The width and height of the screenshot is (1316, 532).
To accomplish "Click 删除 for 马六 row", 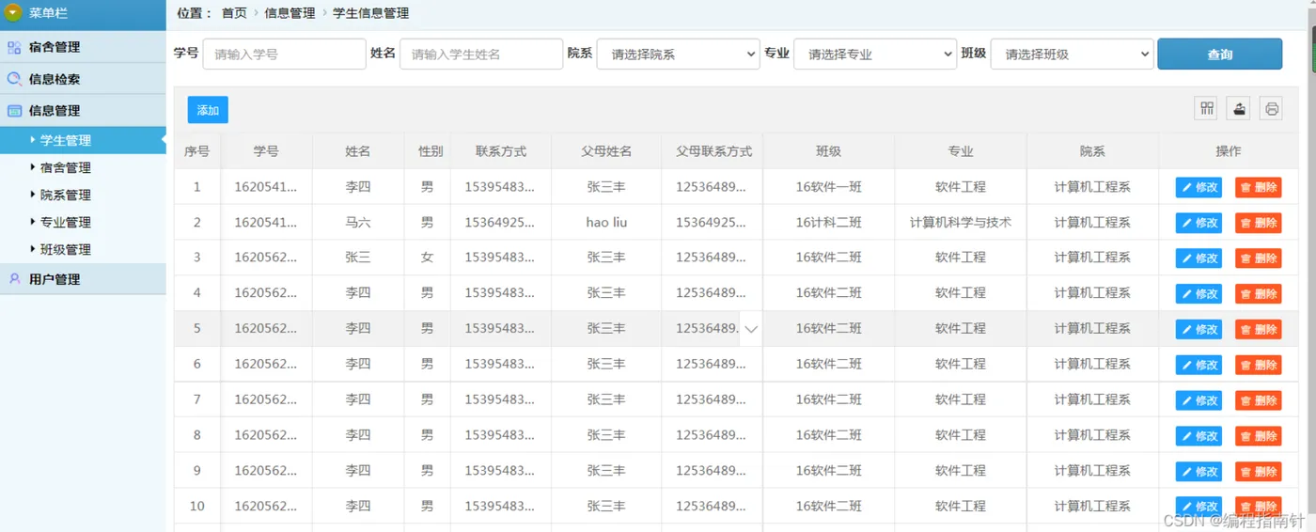I will coord(1259,223).
